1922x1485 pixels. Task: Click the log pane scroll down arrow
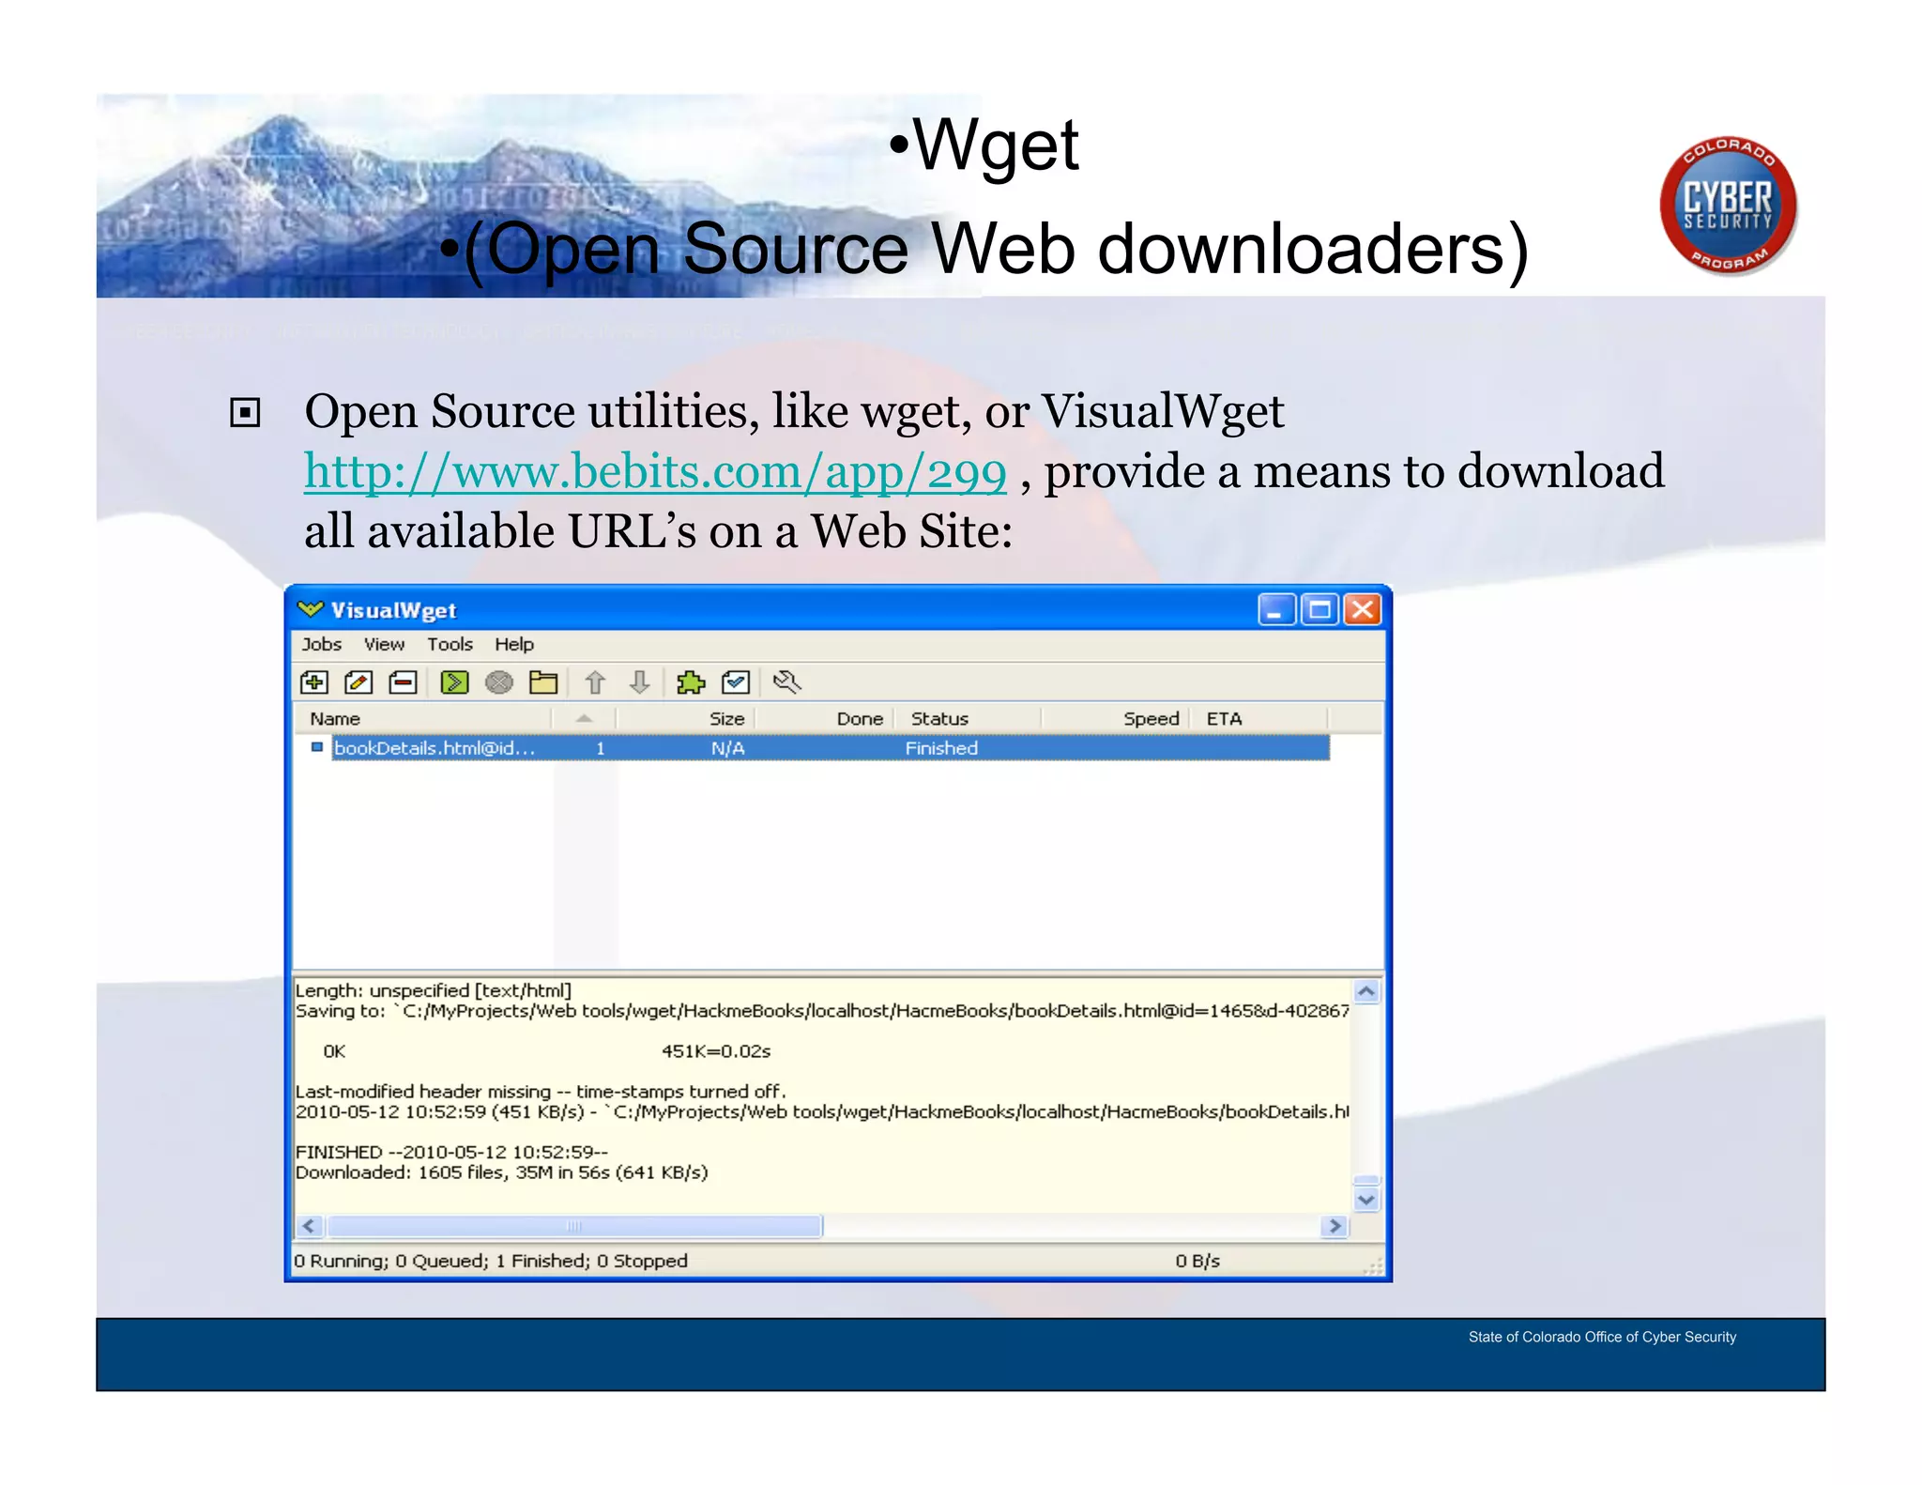pos(1366,1200)
